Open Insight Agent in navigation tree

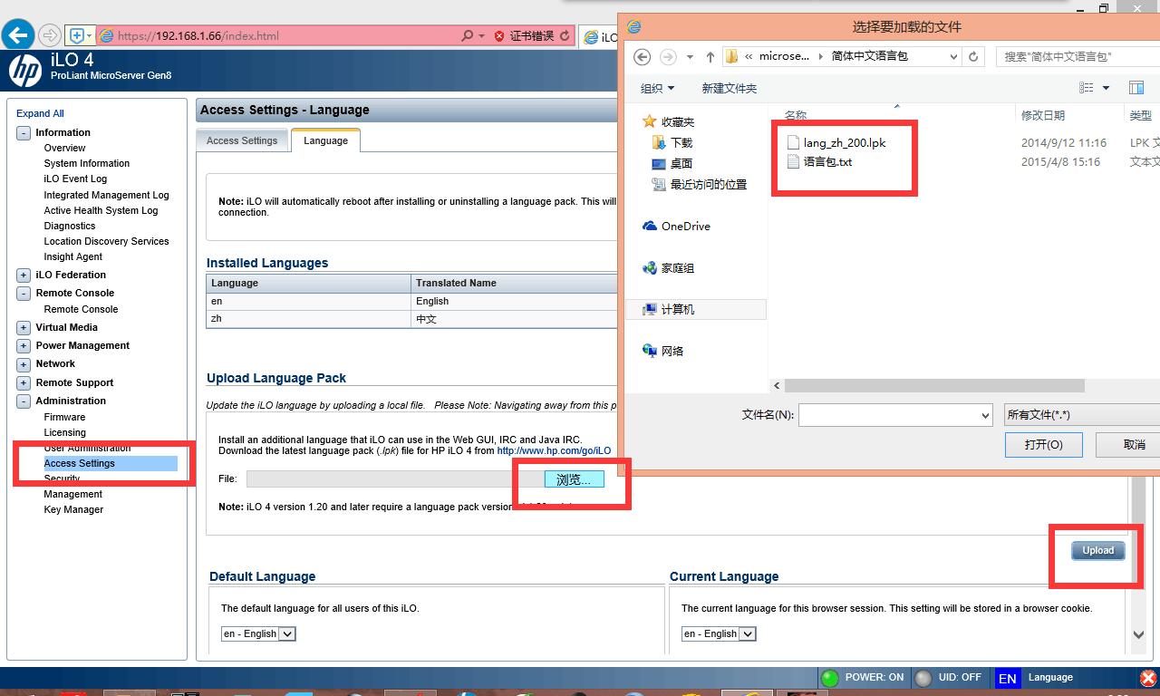pos(73,257)
